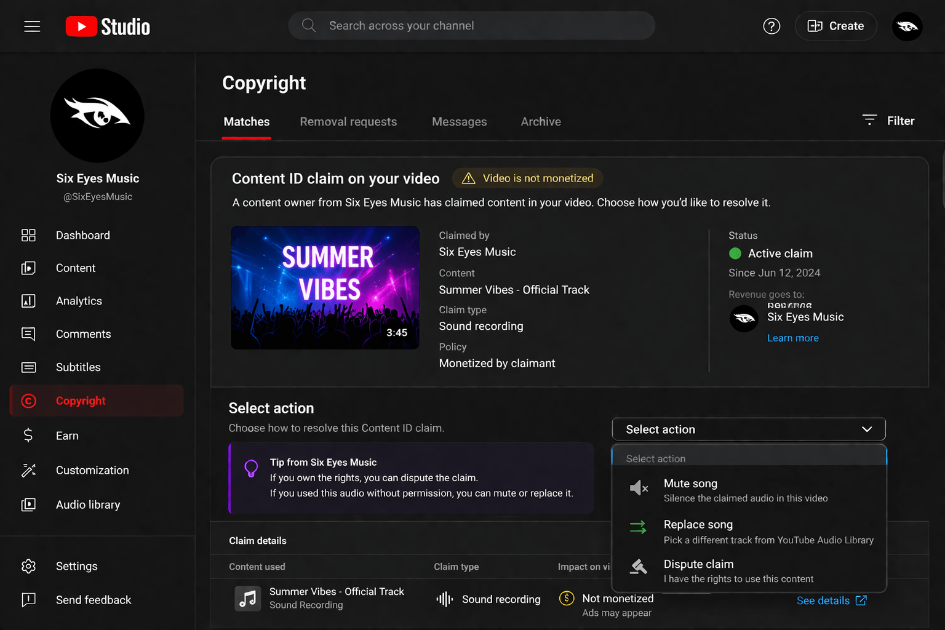Click the Monetized by claimant policy text
Screen dimensions: 945x630
point(497,364)
